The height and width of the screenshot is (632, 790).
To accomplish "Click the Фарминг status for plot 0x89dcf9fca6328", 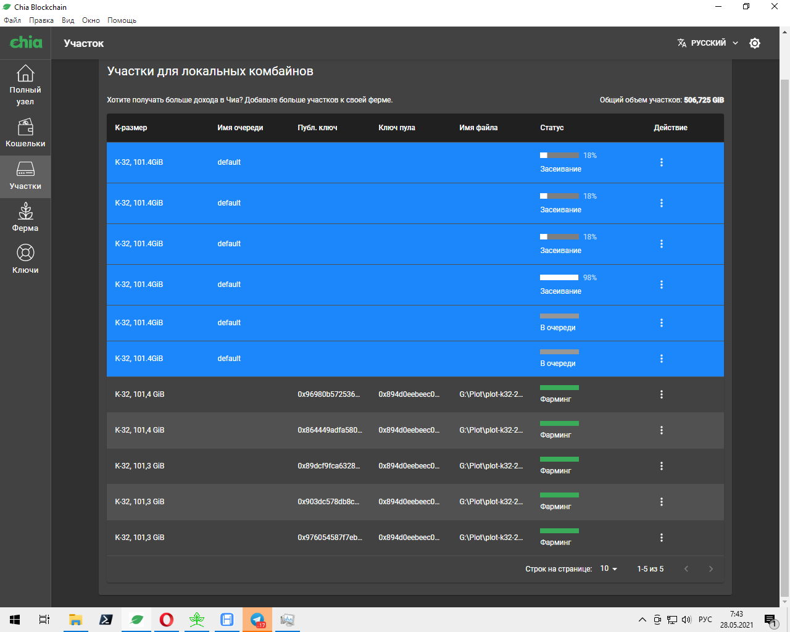I will point(555,471).
